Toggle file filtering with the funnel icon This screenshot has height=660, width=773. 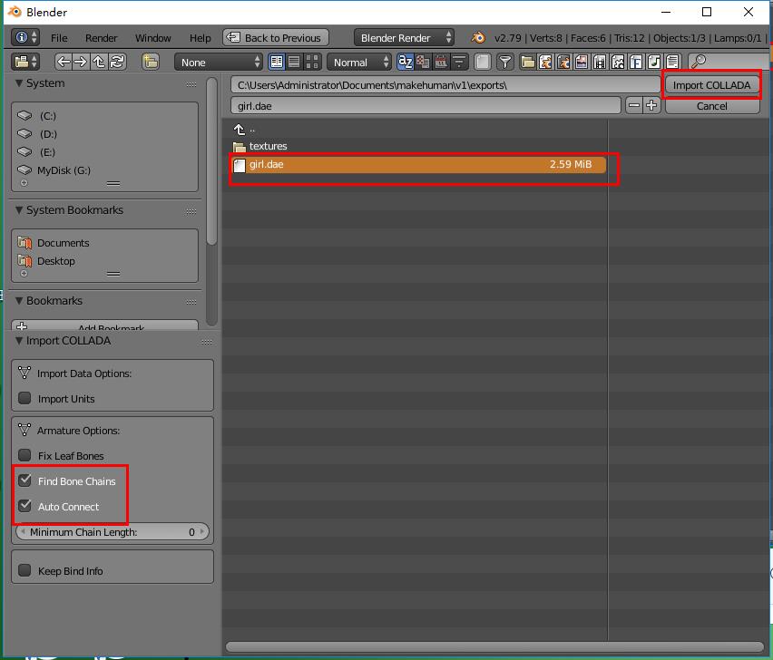pyautogui.click(x=504, y=62)
